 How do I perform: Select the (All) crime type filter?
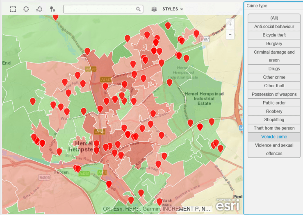tap(274, 18)
